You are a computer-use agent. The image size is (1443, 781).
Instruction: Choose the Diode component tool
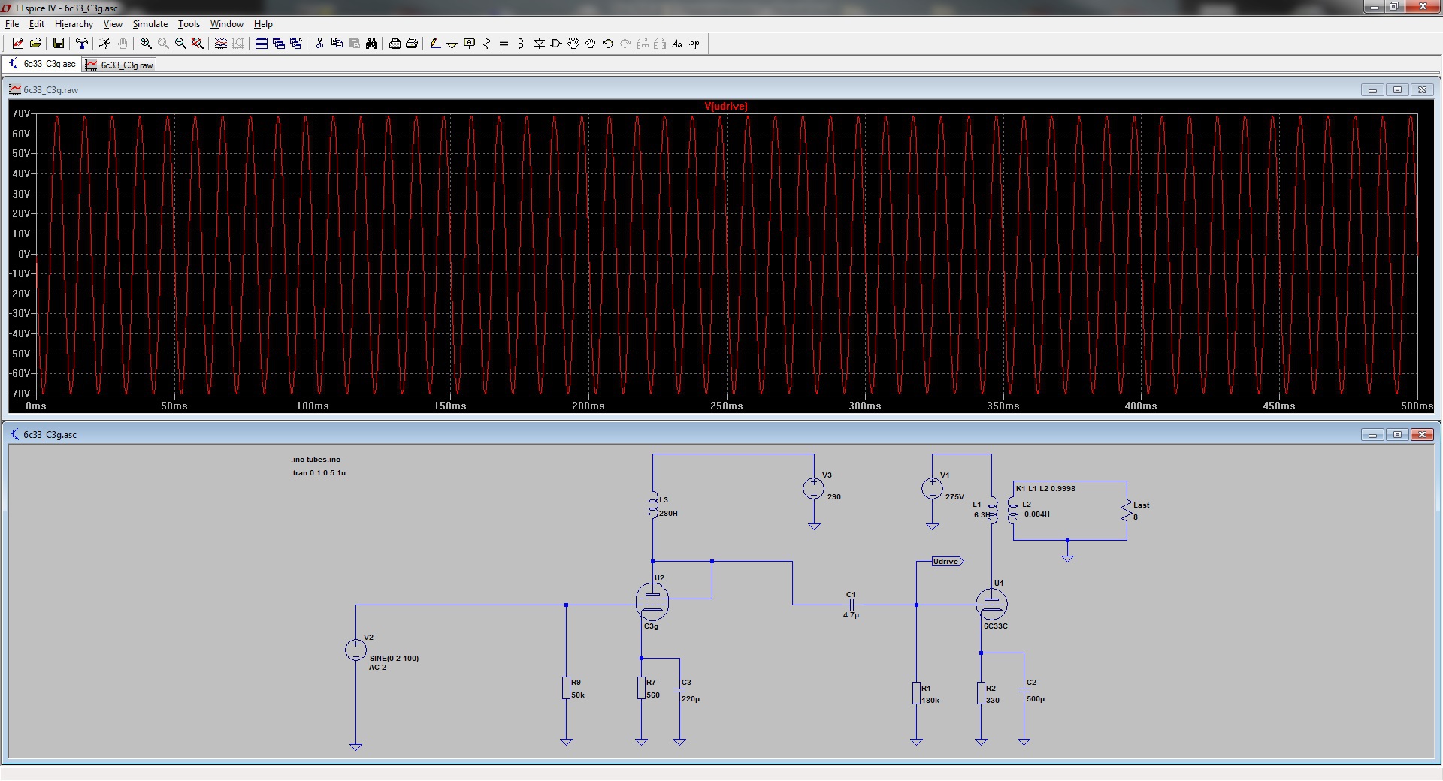[539, 44]
